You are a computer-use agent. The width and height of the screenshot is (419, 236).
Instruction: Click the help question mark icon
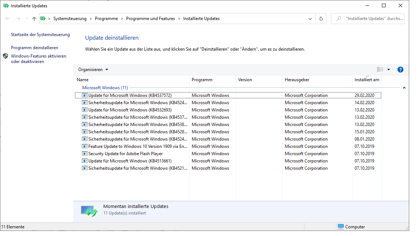pos(400,70)
